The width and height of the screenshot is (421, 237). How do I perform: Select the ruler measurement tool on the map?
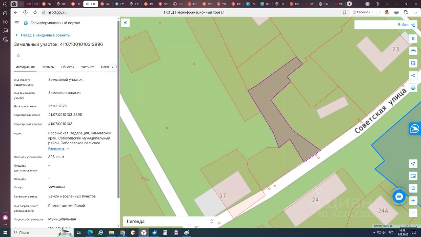coord(413,51)
